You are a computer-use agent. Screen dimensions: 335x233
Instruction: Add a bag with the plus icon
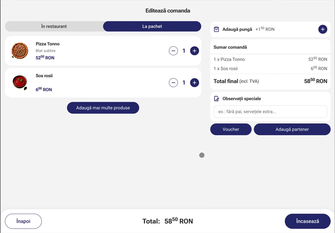323,29
